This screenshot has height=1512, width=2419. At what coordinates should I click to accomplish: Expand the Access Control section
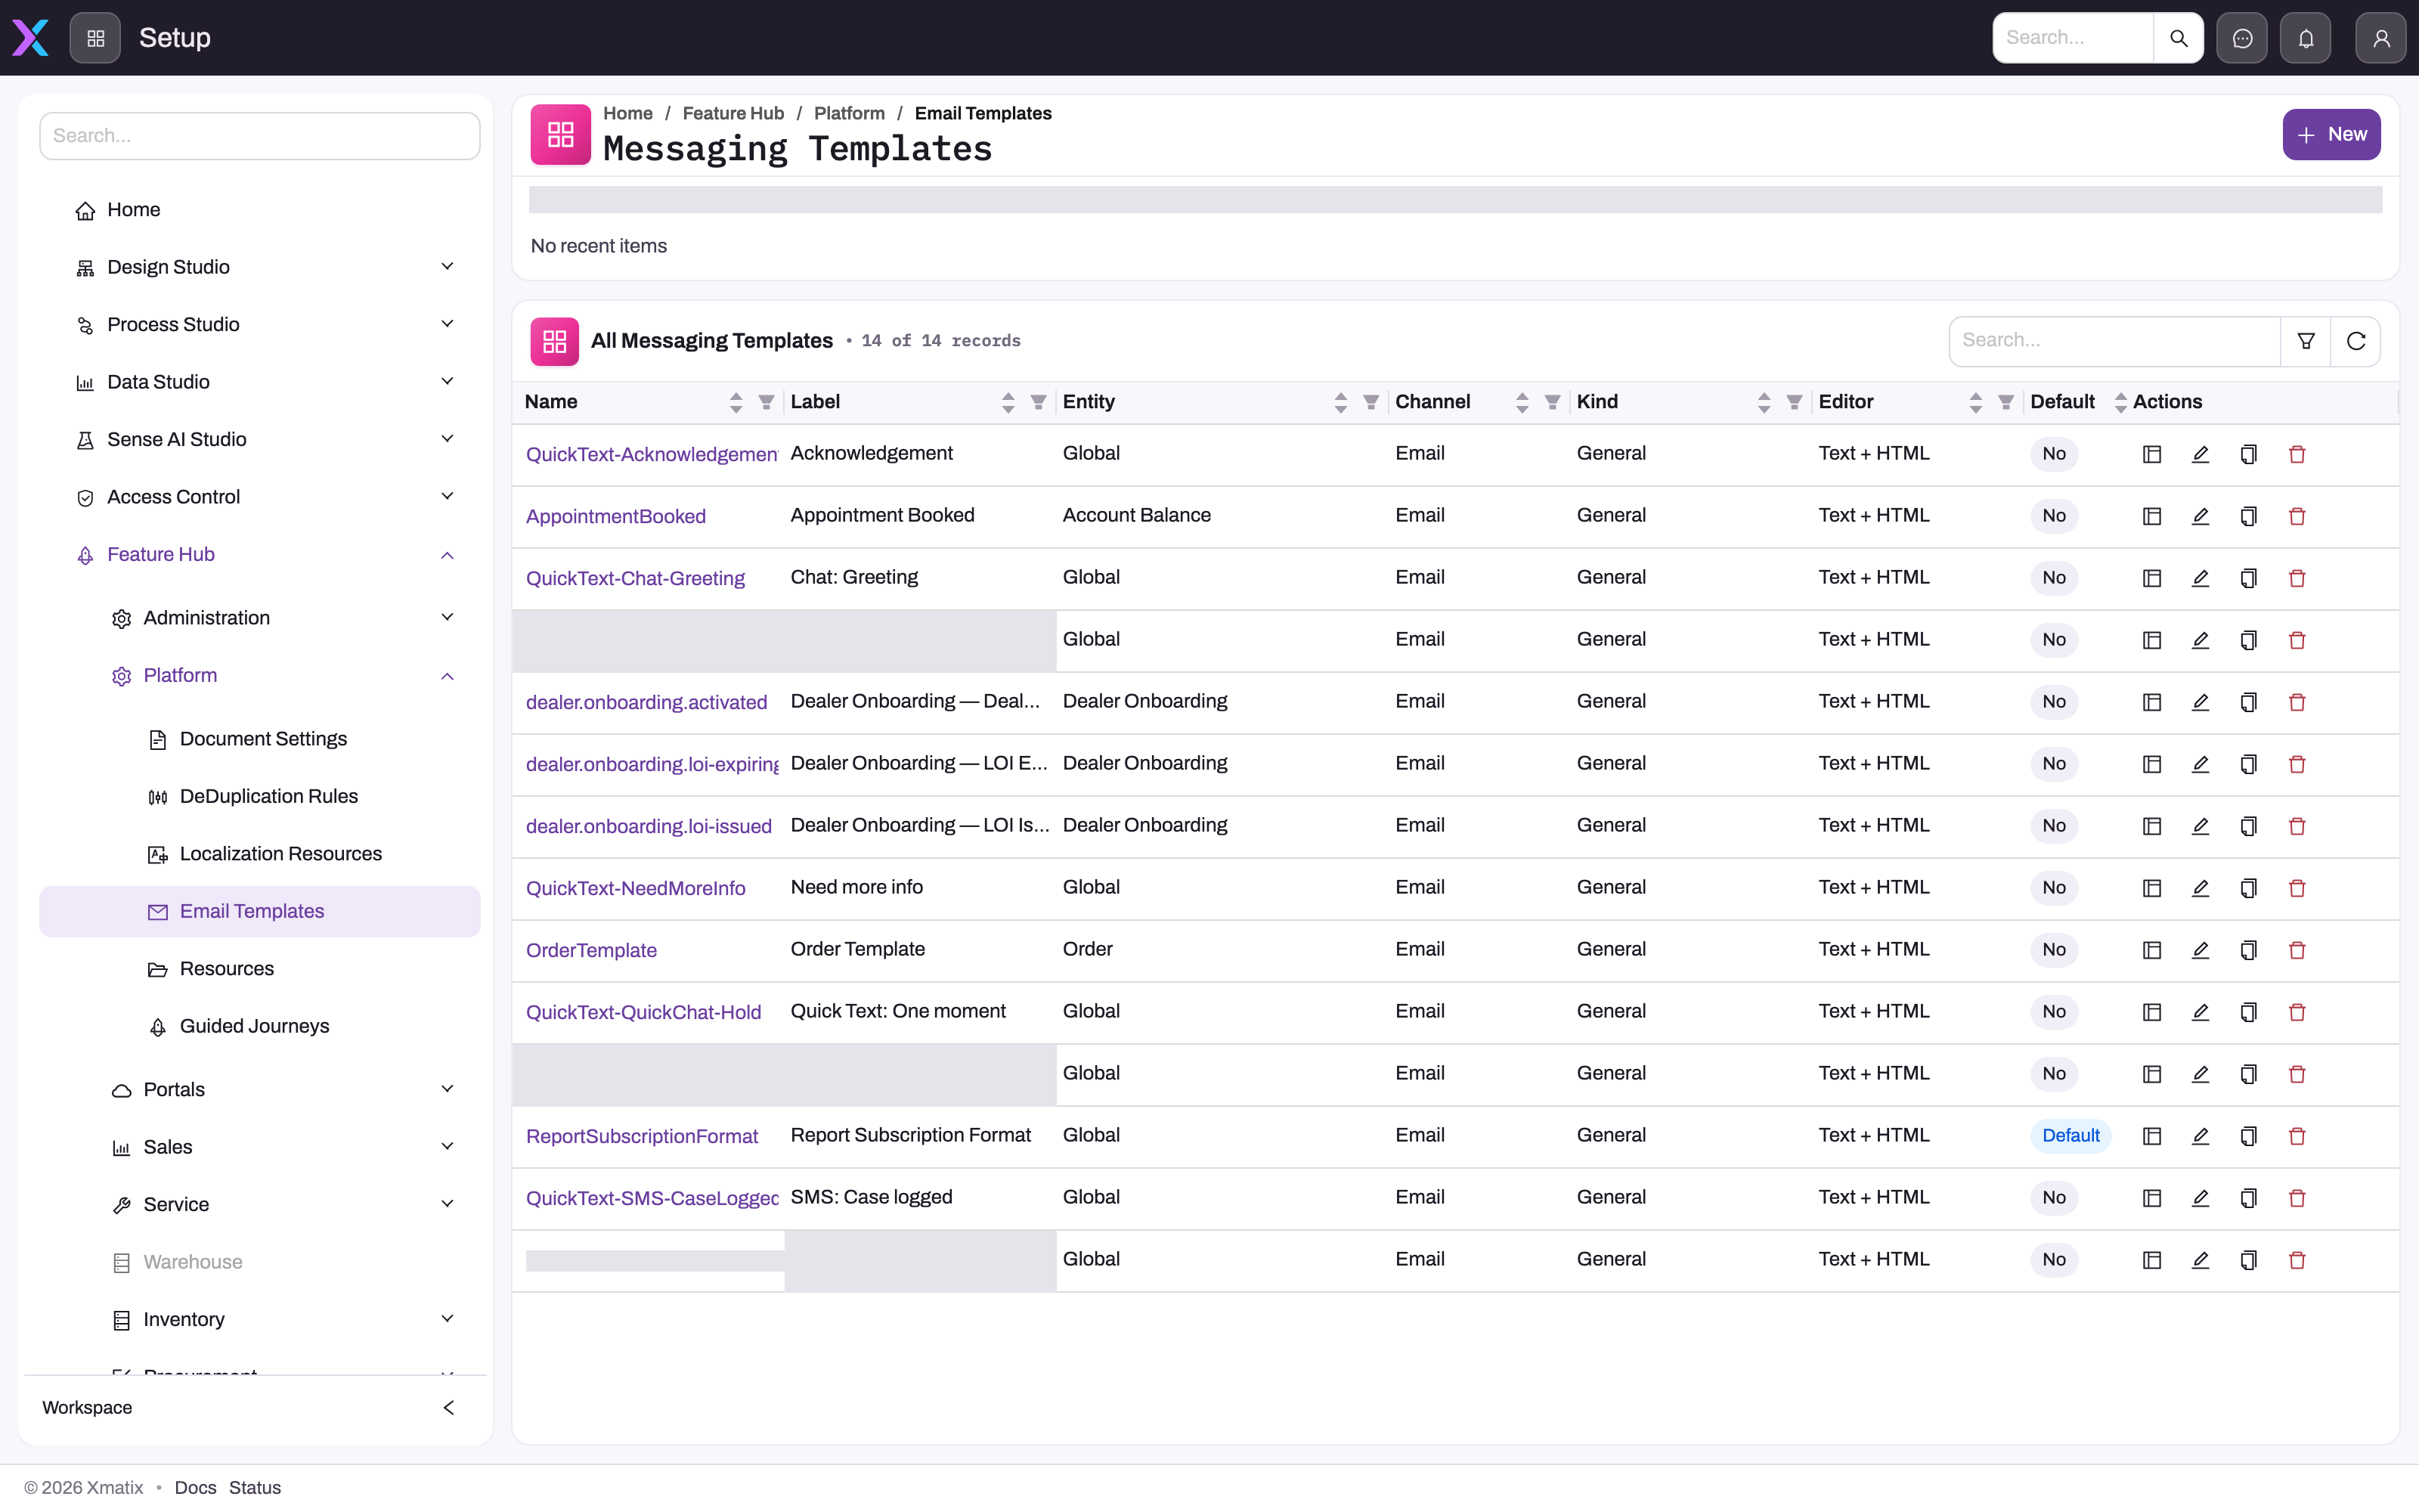(260, 497)
